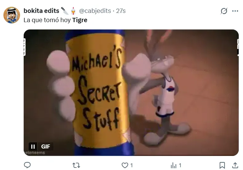
Task: View post analytics via bar chart icon
Action: tap(174, 165)
